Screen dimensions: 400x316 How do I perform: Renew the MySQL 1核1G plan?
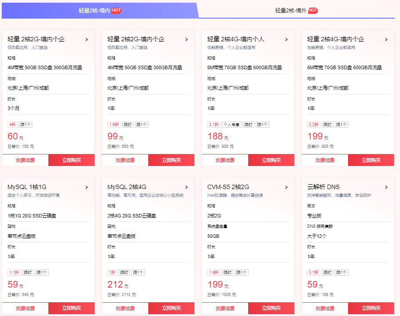tap(25, 308)
